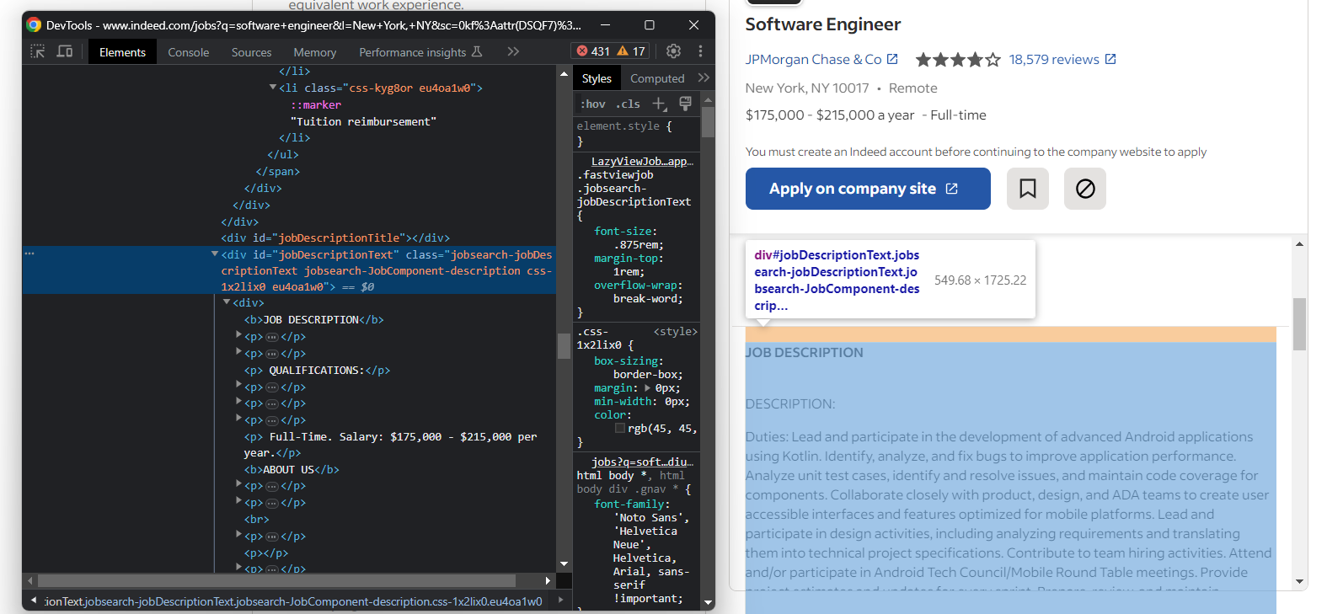Viewport: 1327px width, 614px height.
Task: Select the "Tuition reimbursement" text node
Action: (364, 121)
